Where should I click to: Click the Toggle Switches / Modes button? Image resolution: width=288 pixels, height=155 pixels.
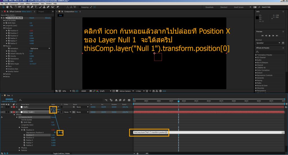[x=61, y=153]
